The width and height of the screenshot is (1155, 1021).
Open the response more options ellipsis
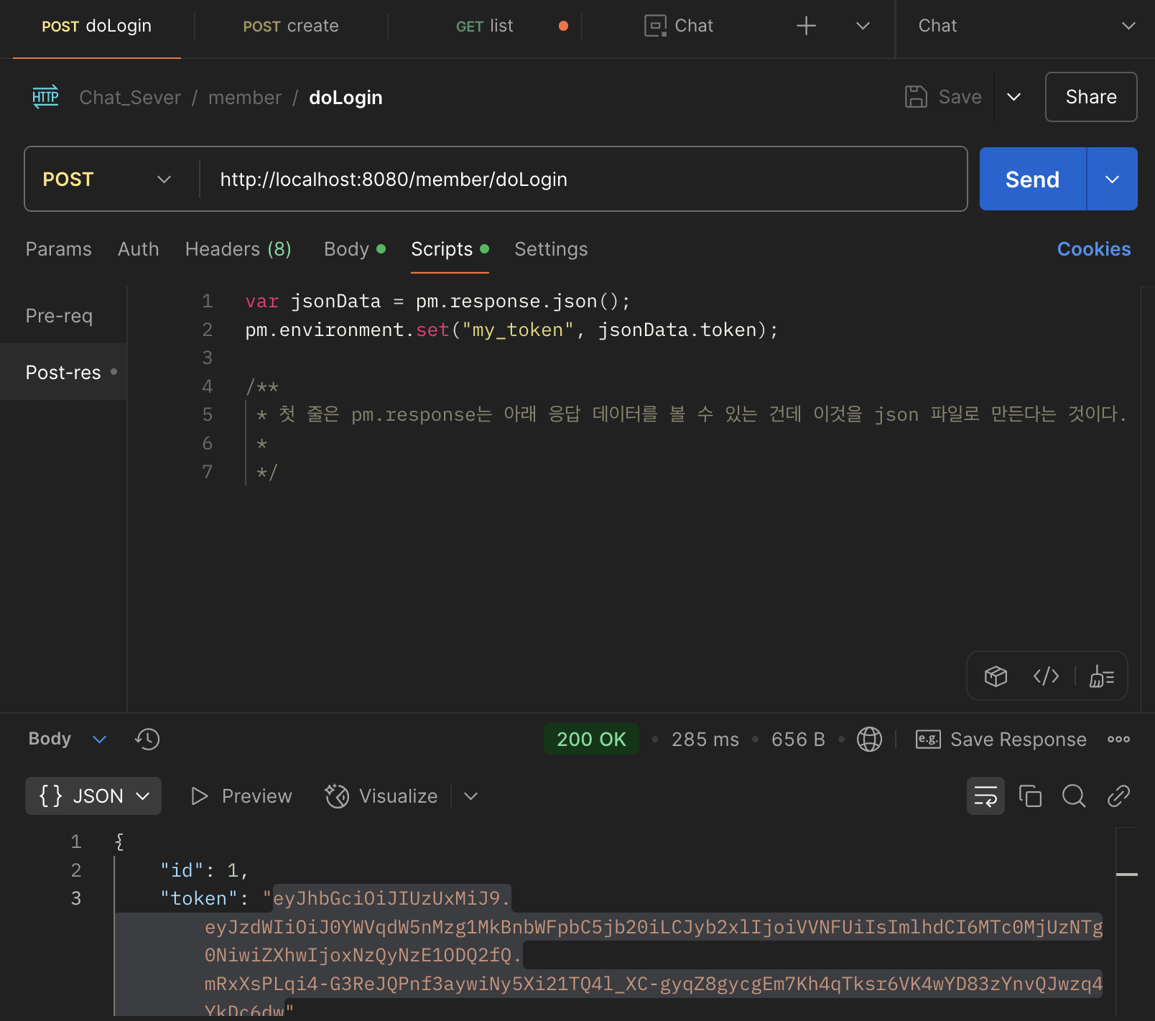pyautogui.click(x=1118, y=739)
